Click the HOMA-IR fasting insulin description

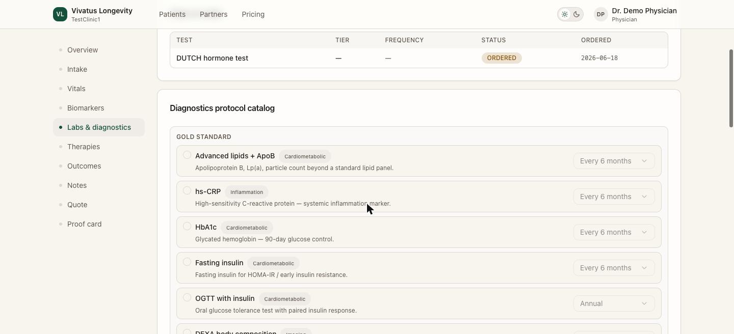point(271,275)
